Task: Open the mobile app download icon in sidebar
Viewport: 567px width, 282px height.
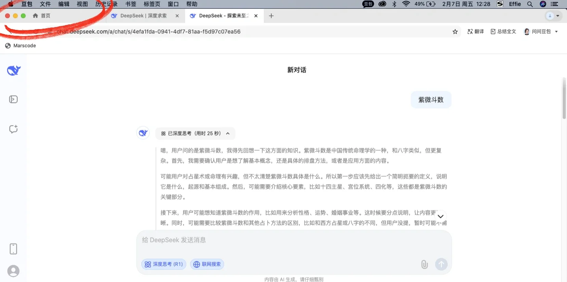Action: pyautogui.click(x=13, y=249)
